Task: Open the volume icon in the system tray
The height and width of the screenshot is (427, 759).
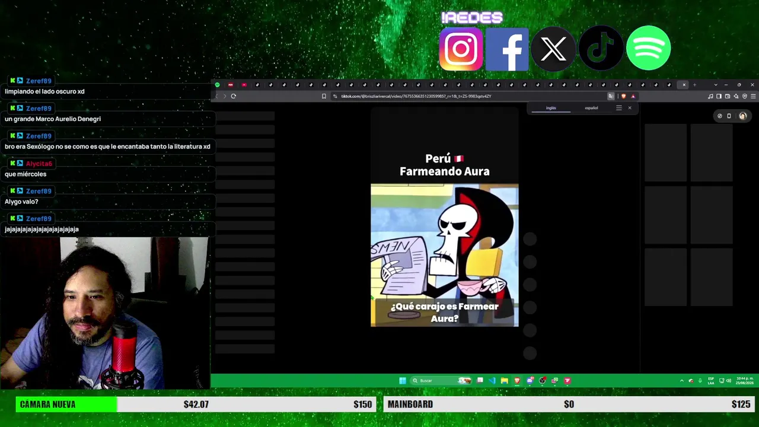Action: click(x=728, y=381)
